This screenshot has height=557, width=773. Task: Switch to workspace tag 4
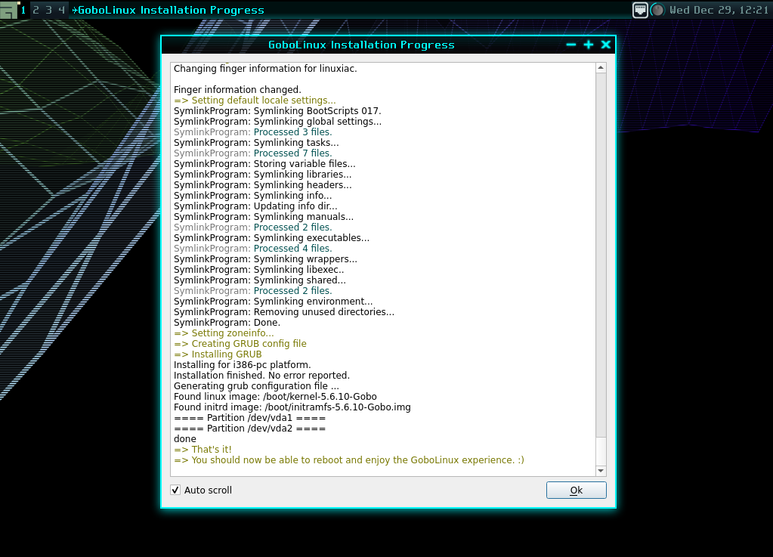(x=62, y=10)
